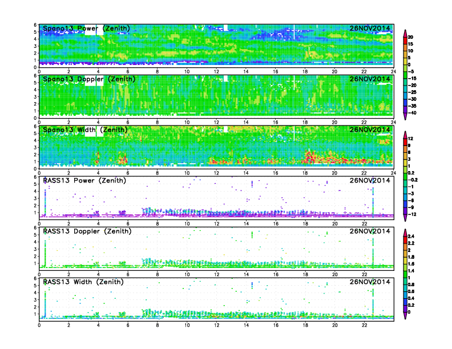Viewport: 452px width, 349px height.
Task: Click the '2.4' label on the bottom colorbar
Action: coord(411,236)
